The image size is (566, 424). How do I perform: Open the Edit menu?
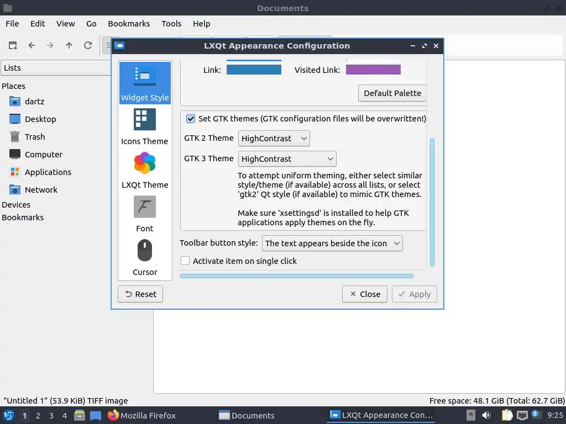click(38, 23)
